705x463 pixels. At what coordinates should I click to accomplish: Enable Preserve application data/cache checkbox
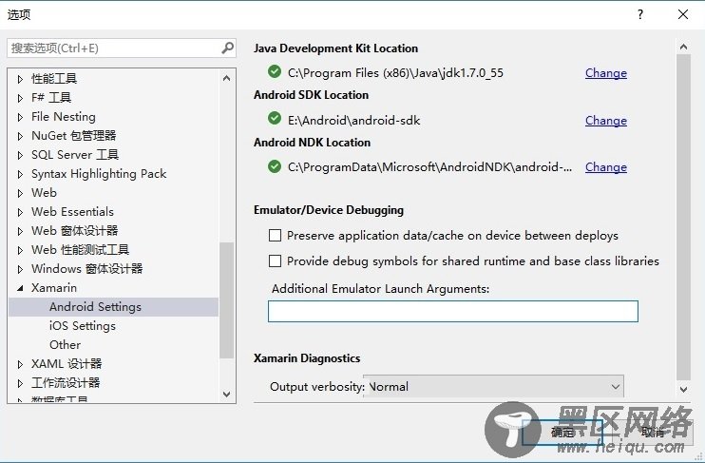pos(275,236)
